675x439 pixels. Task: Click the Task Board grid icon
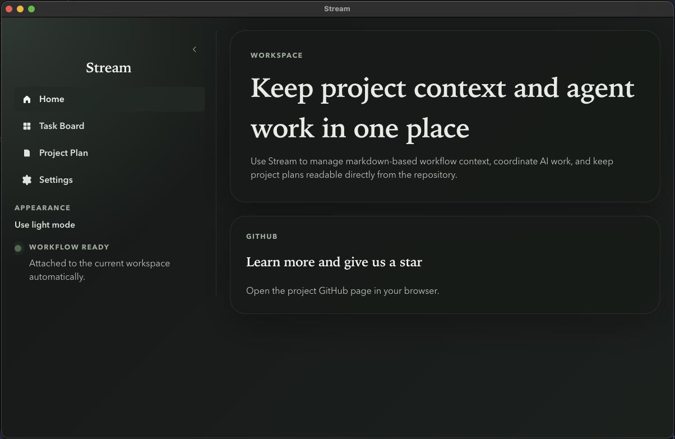pos(26,126)
